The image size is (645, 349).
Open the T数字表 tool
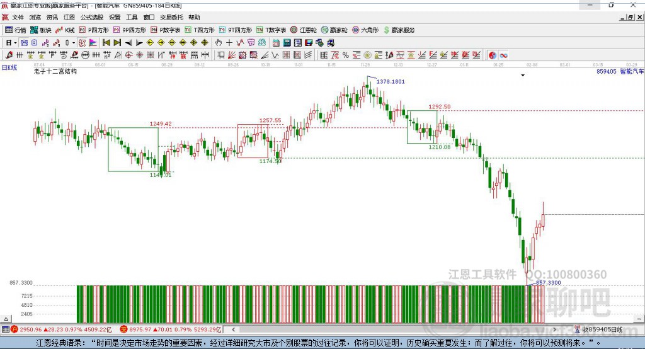pos(271,30)
